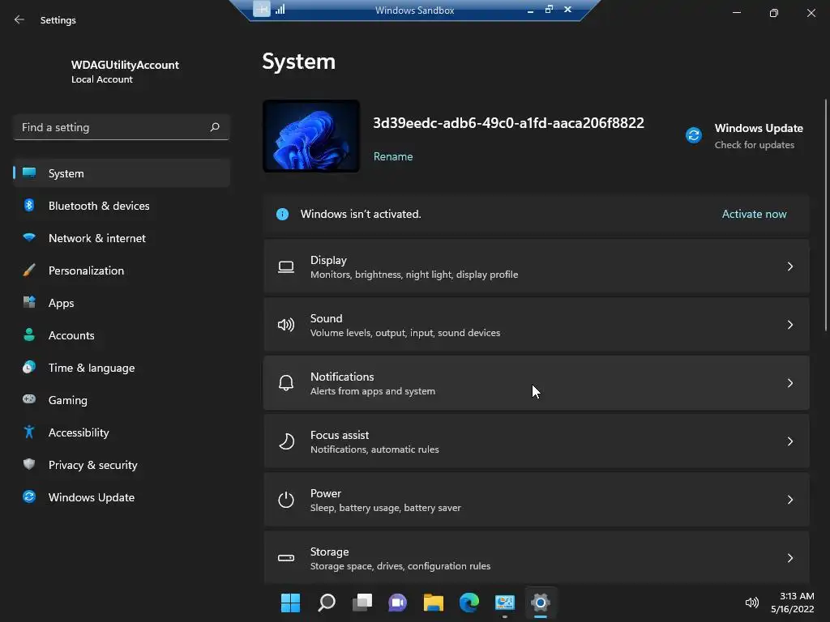The width and height of the screenshot is (830, 622).
Task: Open Gaming section
Action: (122, 400)
